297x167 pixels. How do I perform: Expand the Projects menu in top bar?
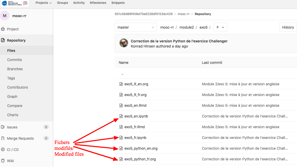44,3
